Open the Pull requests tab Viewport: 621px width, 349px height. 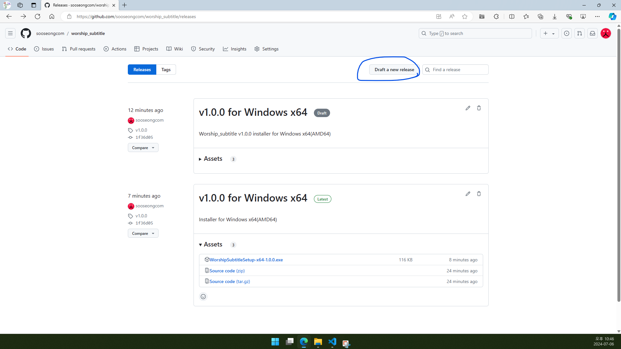[79, 49]
